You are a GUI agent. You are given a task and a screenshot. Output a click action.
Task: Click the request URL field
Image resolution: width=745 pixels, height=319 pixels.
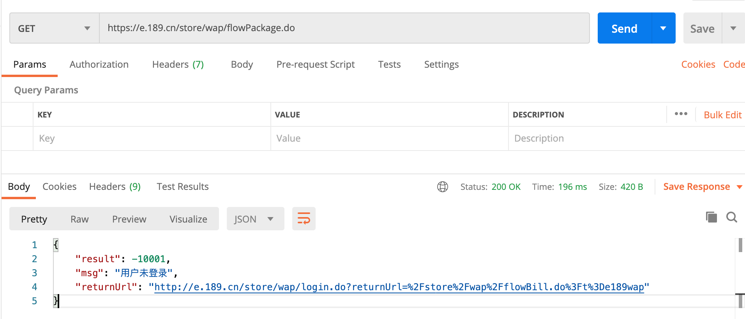[344, 28]
